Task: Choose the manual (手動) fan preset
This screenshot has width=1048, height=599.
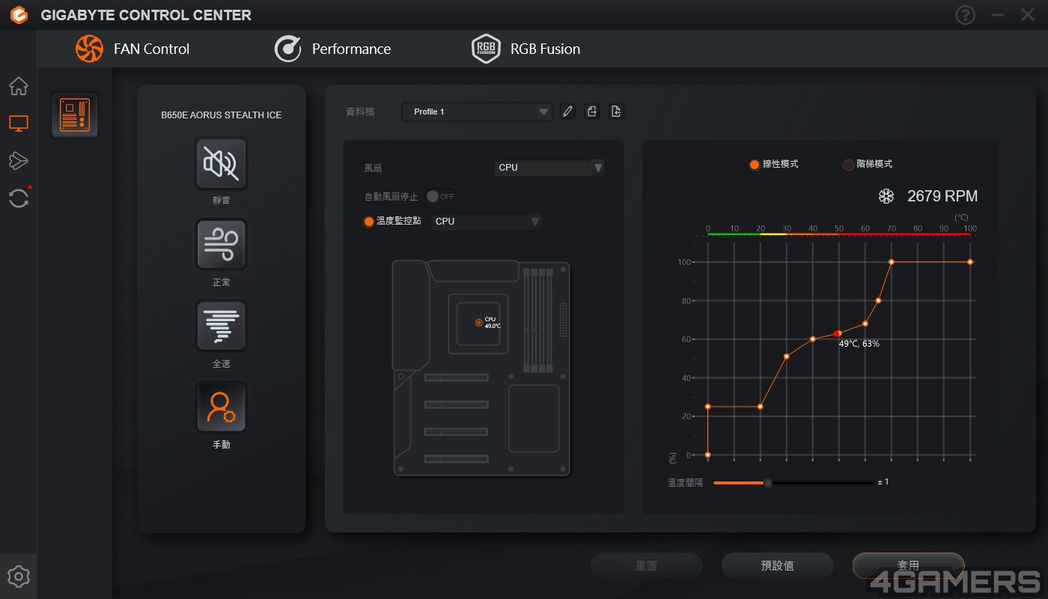Action: pyautogui.click(x=222, y=407)
